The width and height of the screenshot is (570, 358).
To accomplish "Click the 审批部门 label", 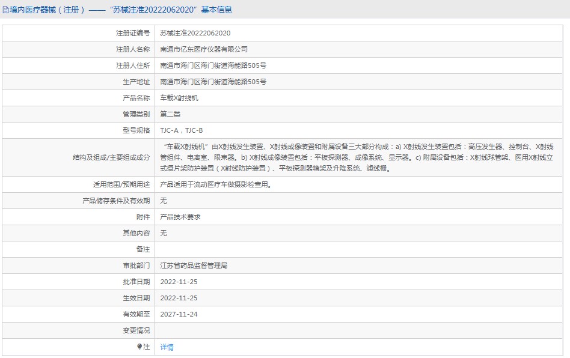I will (136, 265).
